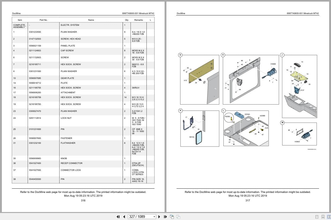This screenshot has width=331, height=220.
Task: Click the go to next view icon
Action: coord(178,217)
